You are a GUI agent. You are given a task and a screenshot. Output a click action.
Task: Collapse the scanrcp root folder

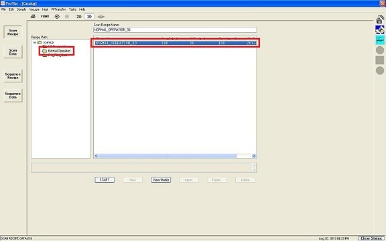[35, 43]
